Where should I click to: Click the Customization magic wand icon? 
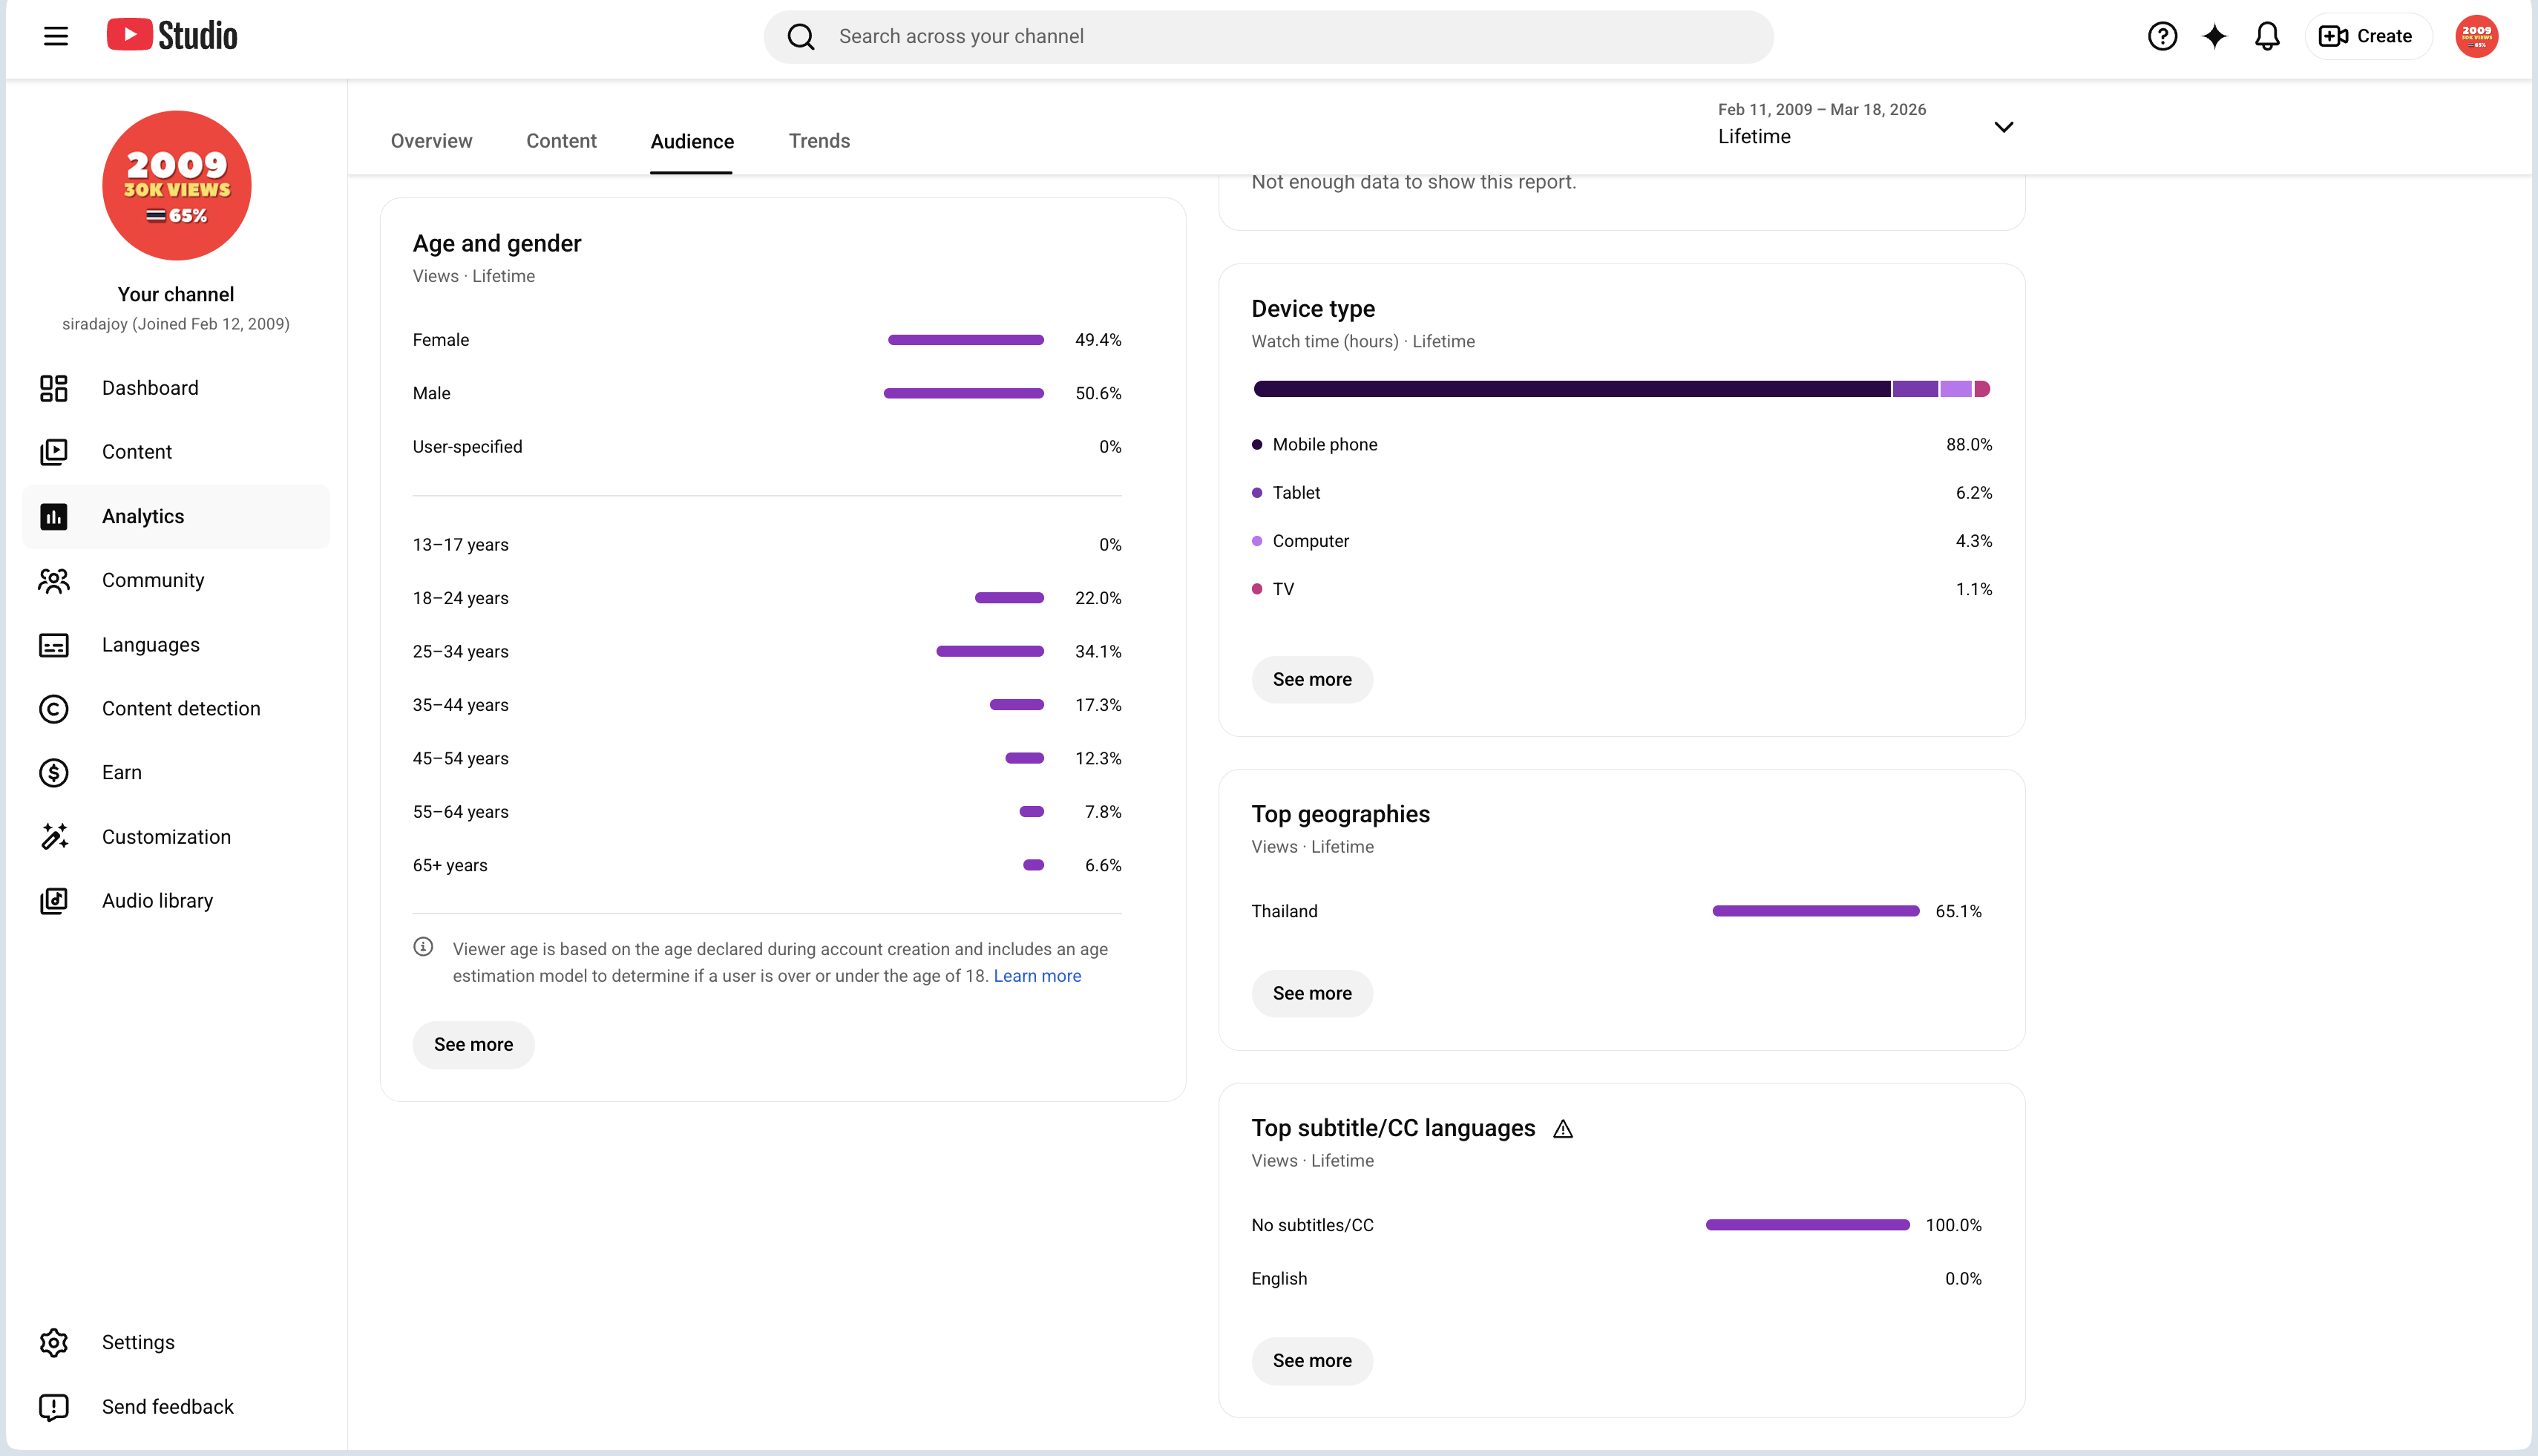pyautogui.click(x=54, y=836)
